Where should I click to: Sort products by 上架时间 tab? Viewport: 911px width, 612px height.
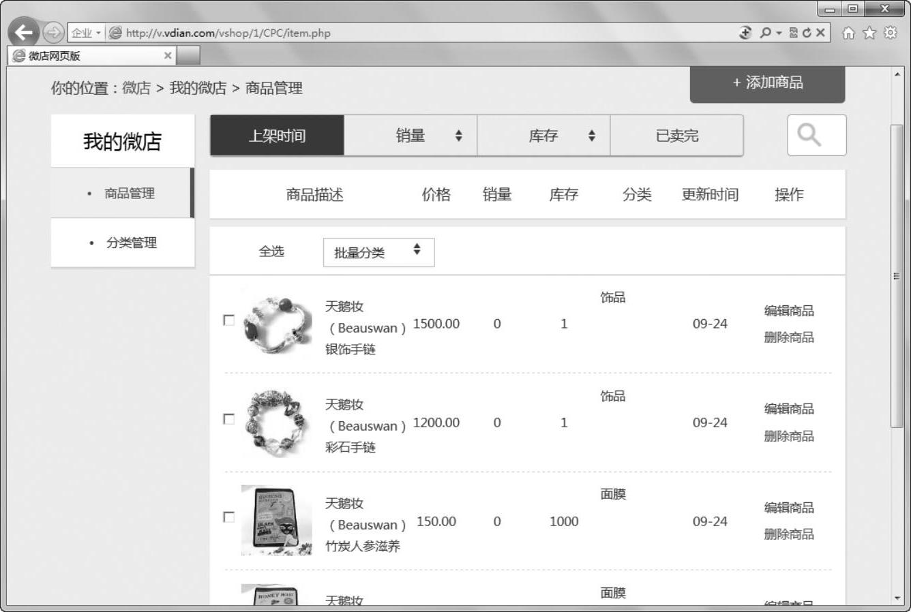point(277,136)
